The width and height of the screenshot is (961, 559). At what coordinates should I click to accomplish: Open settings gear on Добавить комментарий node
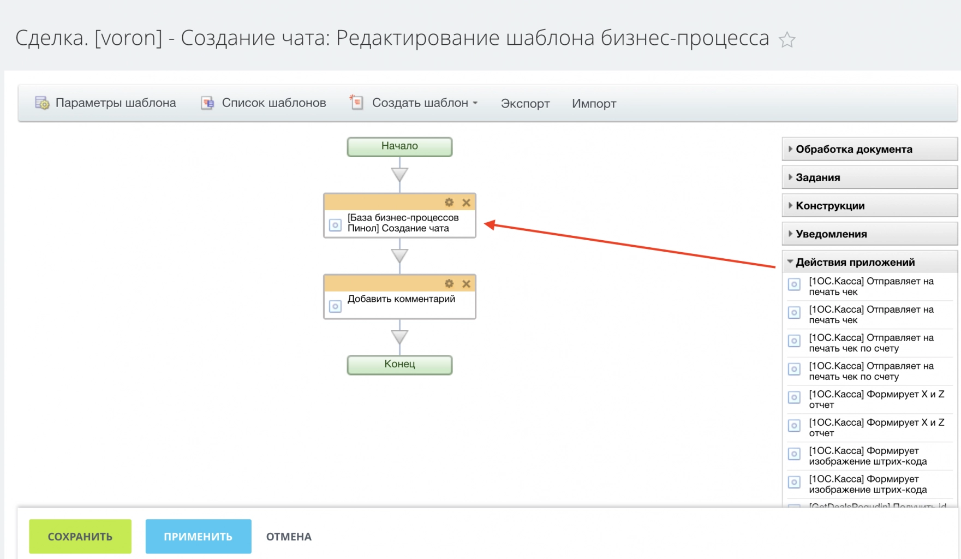point(449,284)
